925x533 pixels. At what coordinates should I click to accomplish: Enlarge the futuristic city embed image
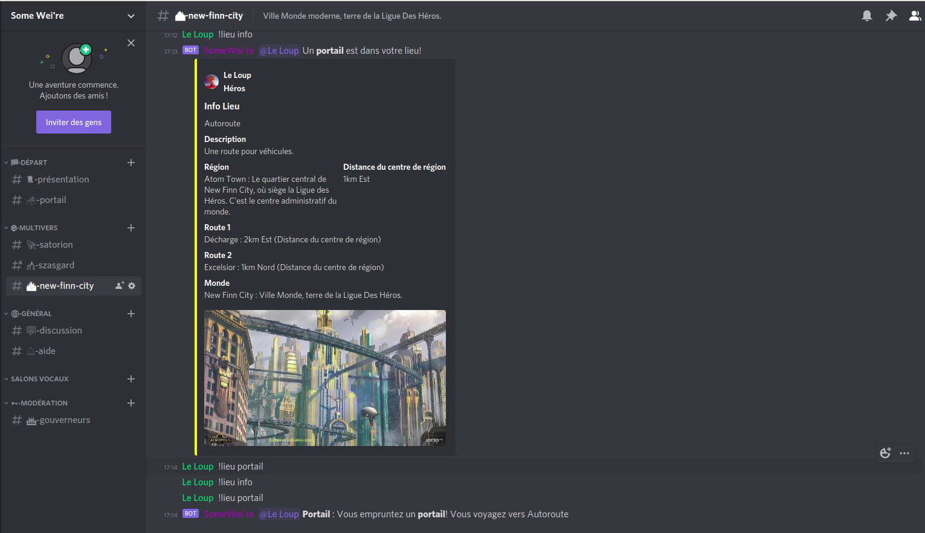tap(325, 378)
